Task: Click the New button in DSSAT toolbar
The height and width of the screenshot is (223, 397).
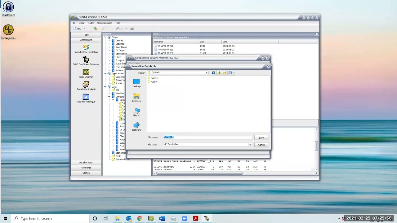Action: pos(77,29)
